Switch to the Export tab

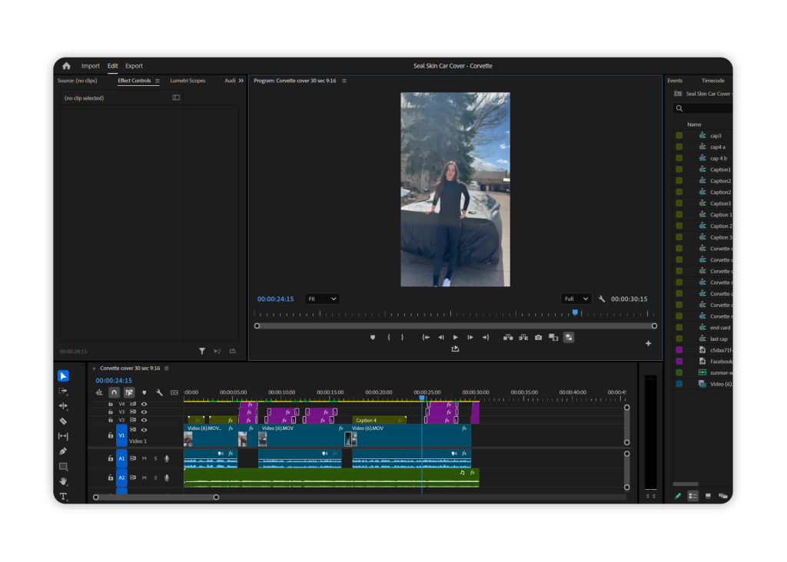(134, 66)
